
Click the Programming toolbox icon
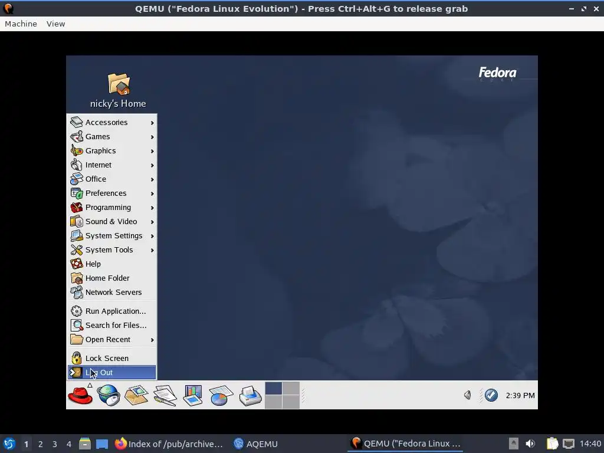[76, 207]
